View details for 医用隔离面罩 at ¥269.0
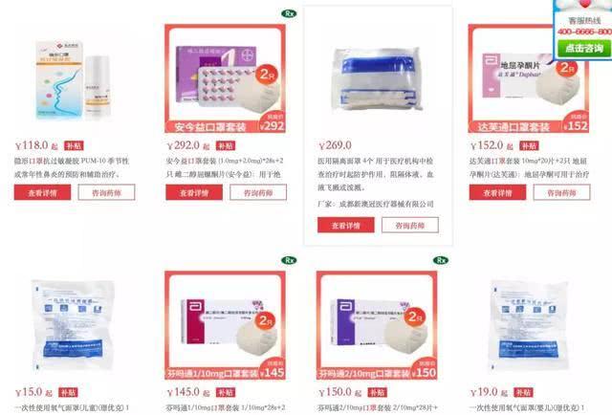 346,226
